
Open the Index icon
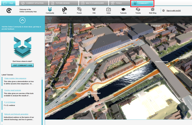(x=109, y=10)
